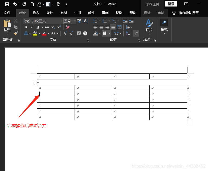
Task: Click the table resize handle square
Action: click(x=189, y=122)
